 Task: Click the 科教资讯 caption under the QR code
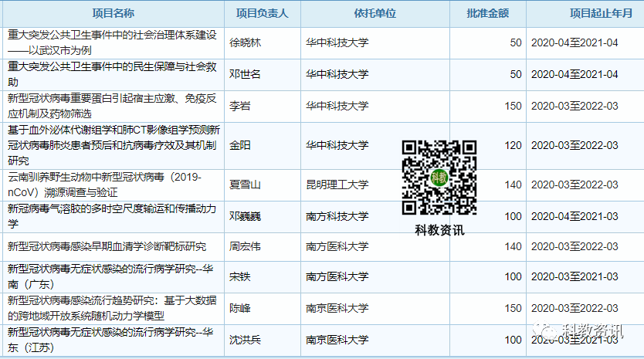(x=439, y=229)
